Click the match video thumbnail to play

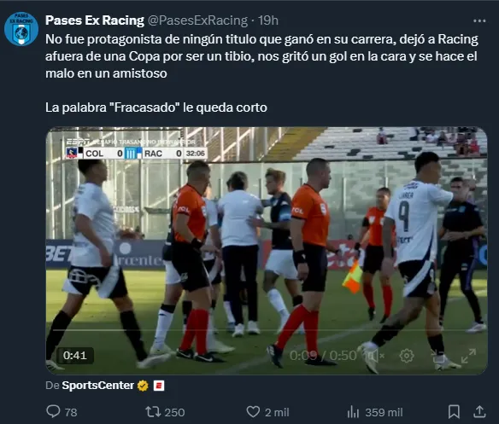tap(267, 251)
